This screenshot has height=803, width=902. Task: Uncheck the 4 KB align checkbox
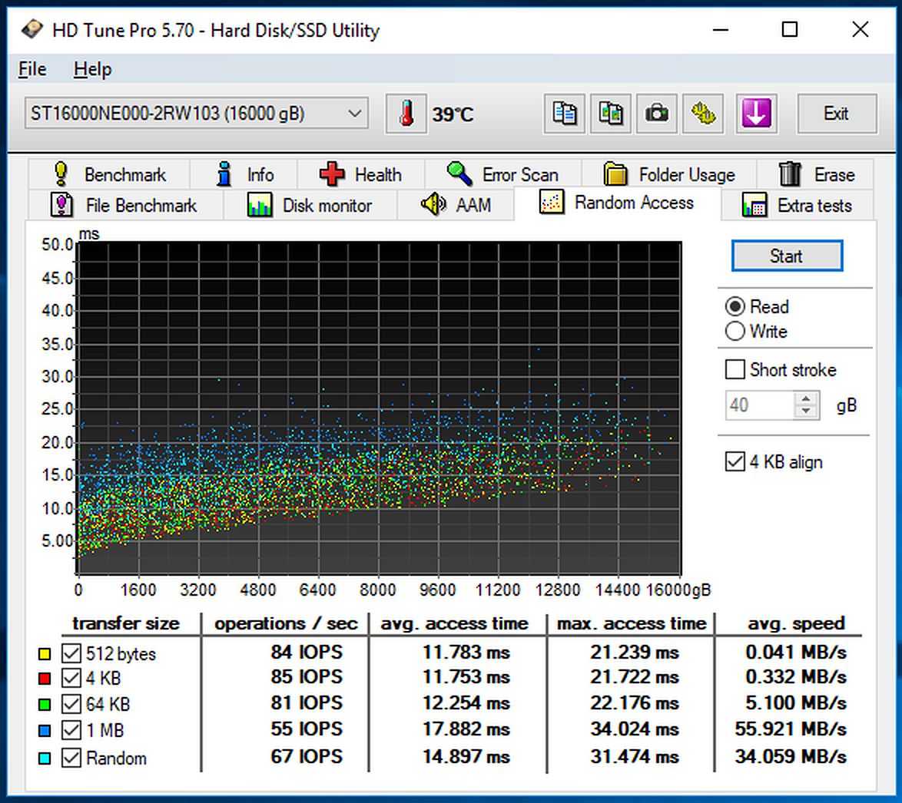point(735,462)
